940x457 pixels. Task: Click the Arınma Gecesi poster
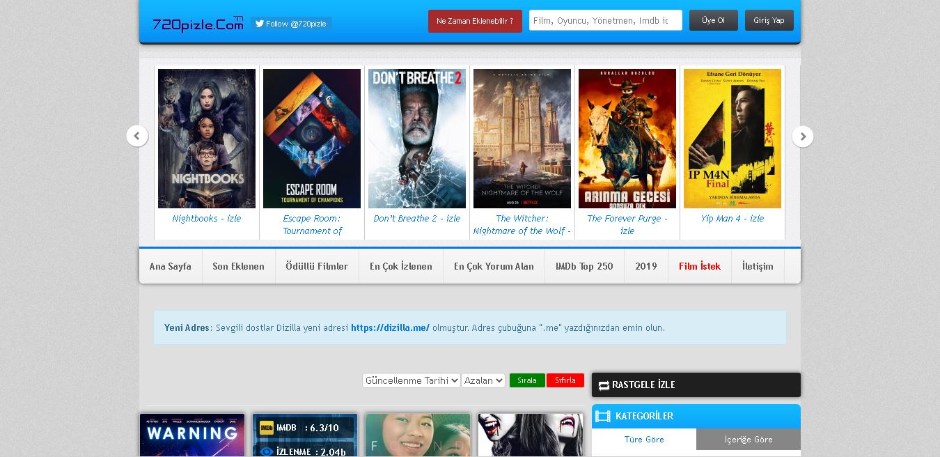point(627,139)
